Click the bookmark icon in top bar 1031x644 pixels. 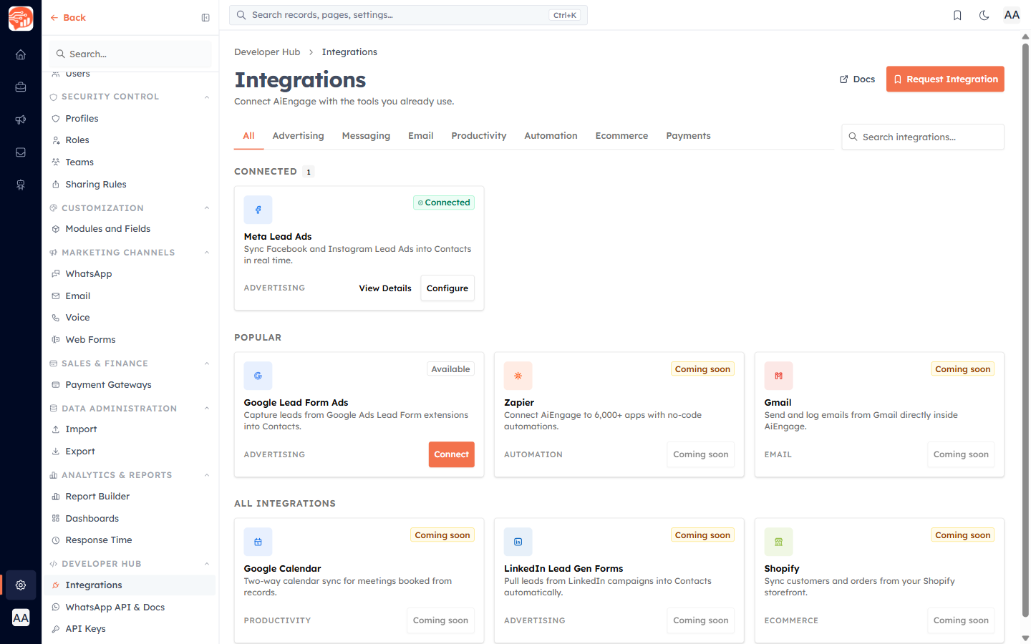tap(957, 15)
